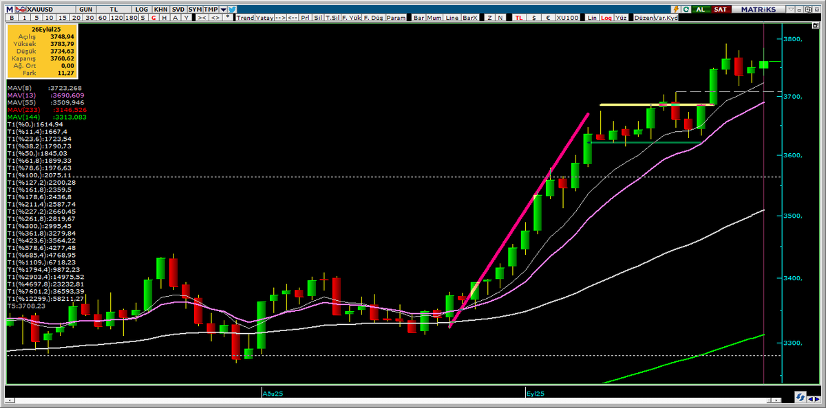Click the zoom-out '<>' button

(215, 18)
